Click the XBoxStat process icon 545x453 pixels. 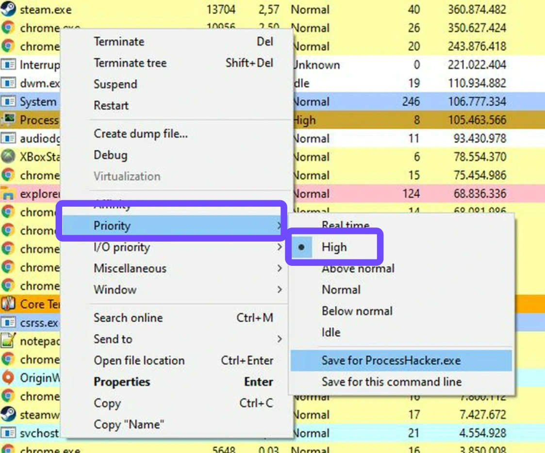8,156
